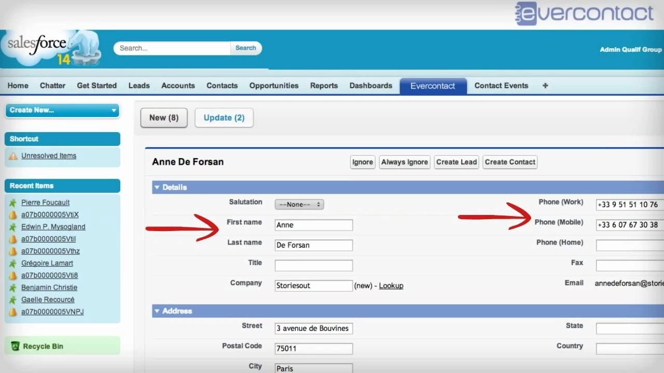Switch to the Leads tab
664x373 pixels.
(139, 85)
